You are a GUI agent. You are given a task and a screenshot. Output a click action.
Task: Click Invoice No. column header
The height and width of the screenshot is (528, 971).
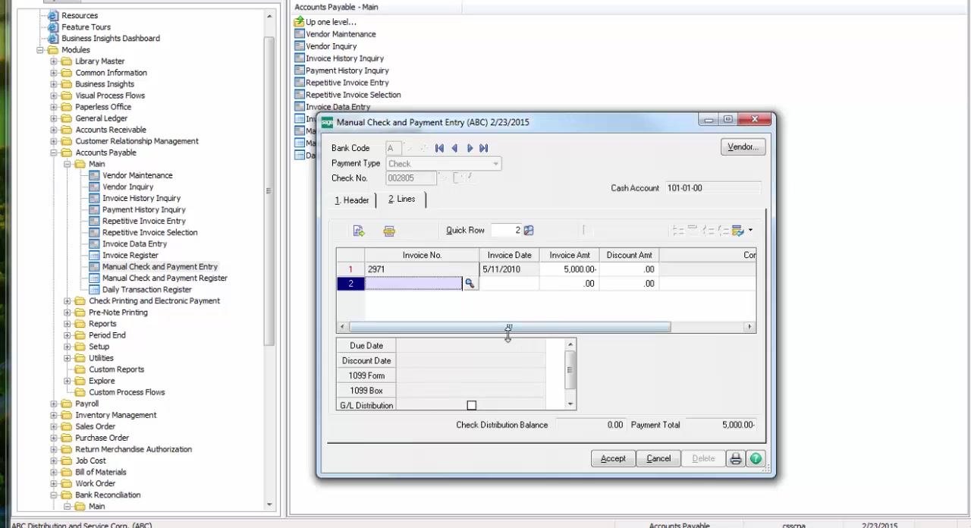[422, 255]
